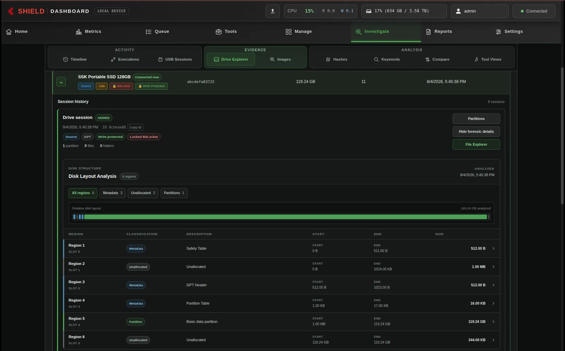
Task: Click the upload arrow icon button
Action: click(273, 11)
